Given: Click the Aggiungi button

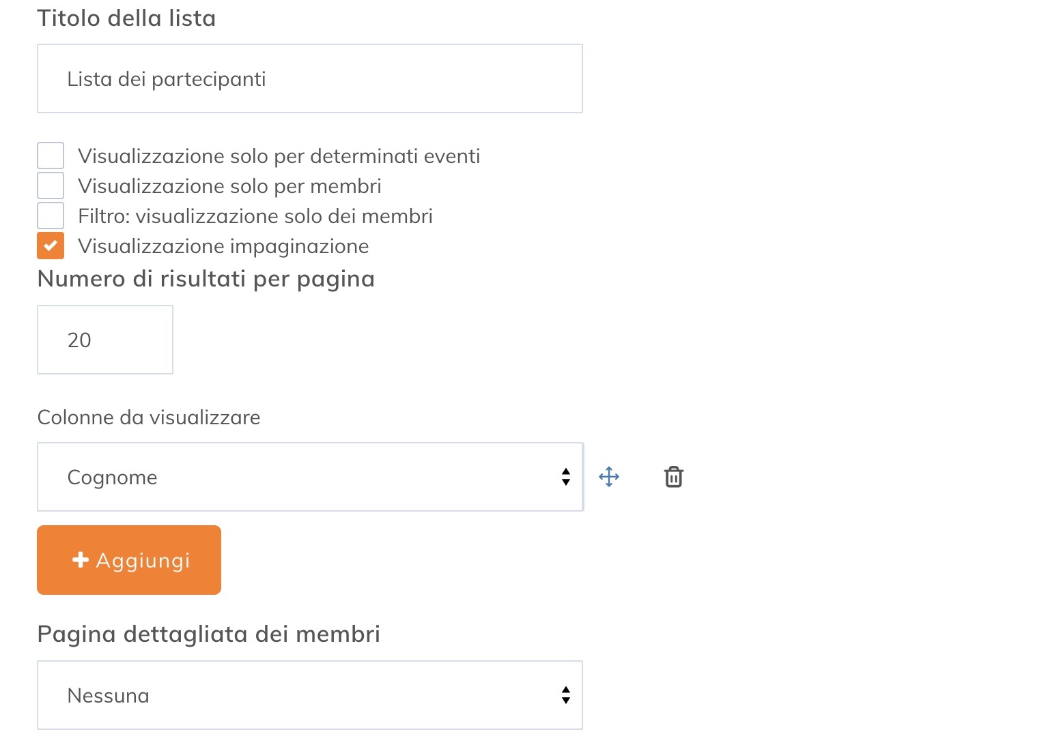Looking at the screenshot, I should click(128, 559).
